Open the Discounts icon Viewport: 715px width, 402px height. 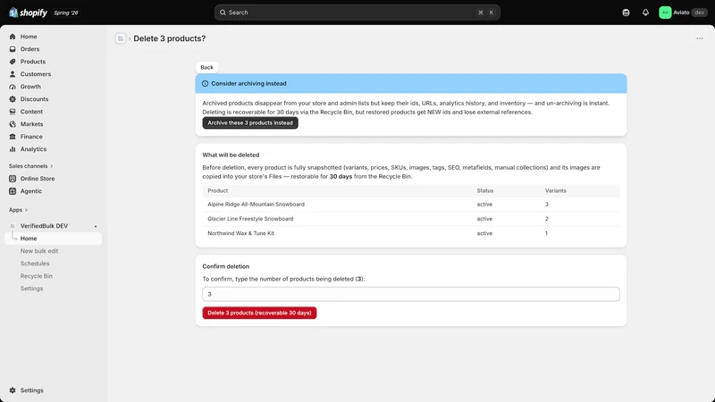coord(13,99)
